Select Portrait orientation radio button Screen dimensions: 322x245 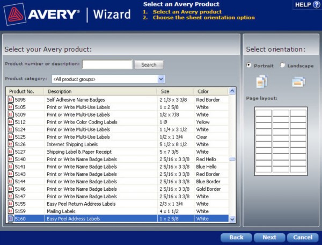[x=248, y=65]
